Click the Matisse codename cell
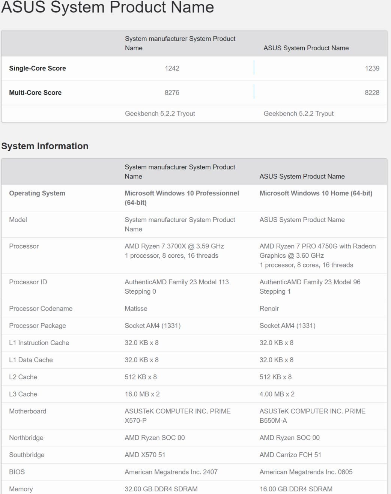The image size is (391, 494). click(136, 308)
